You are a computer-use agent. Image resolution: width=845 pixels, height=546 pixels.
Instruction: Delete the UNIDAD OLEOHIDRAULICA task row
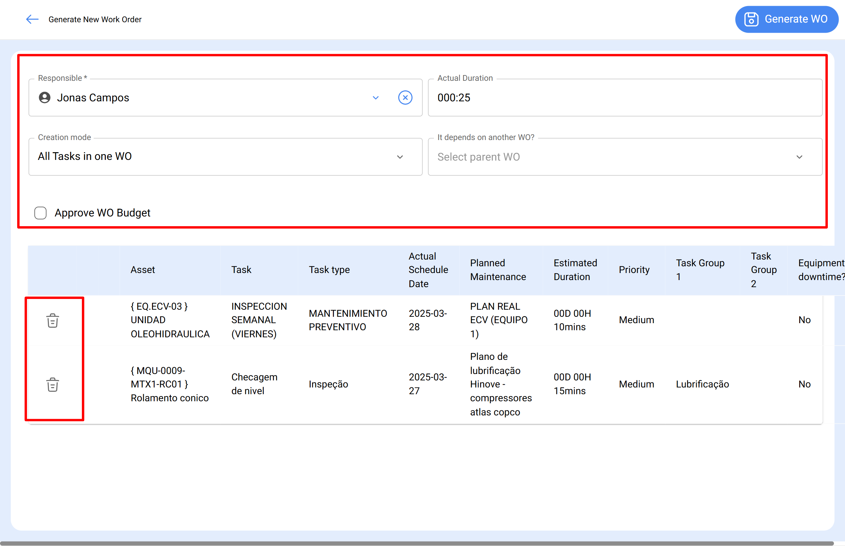53,320
